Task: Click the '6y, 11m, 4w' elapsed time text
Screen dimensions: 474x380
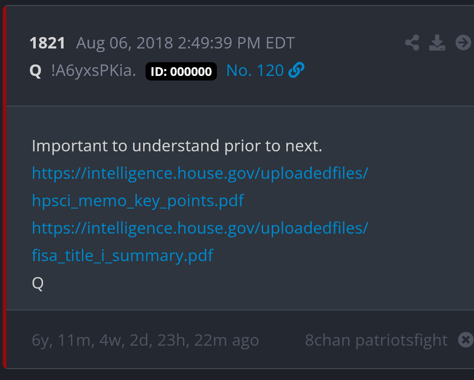Action: pos(145,340)
